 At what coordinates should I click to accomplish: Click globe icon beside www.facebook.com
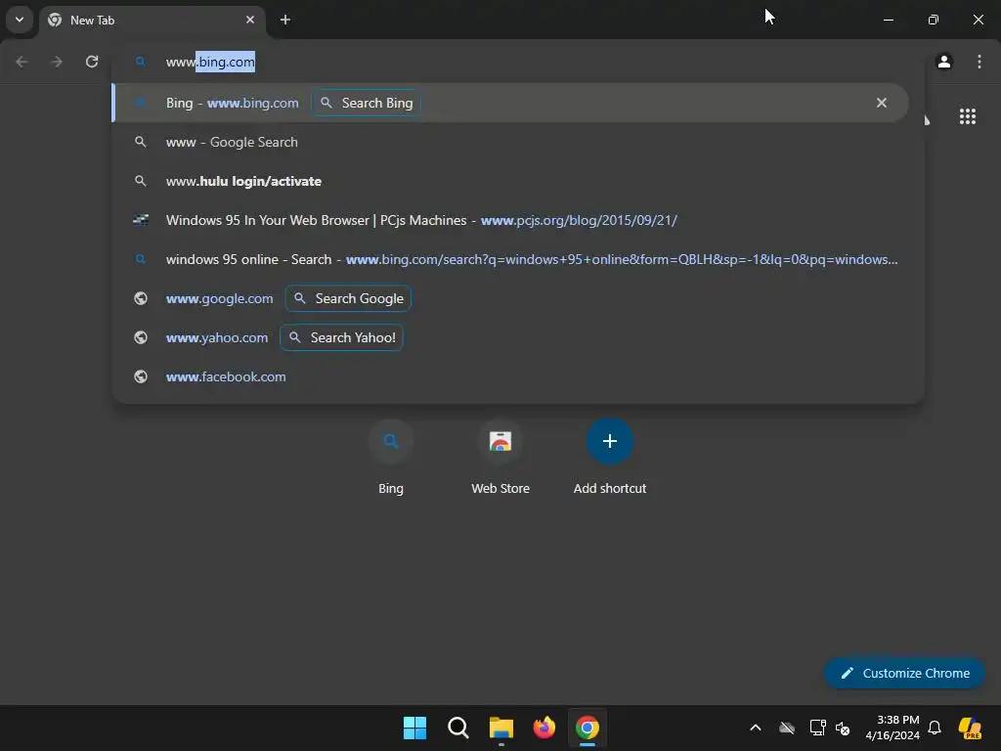point(141,376)
